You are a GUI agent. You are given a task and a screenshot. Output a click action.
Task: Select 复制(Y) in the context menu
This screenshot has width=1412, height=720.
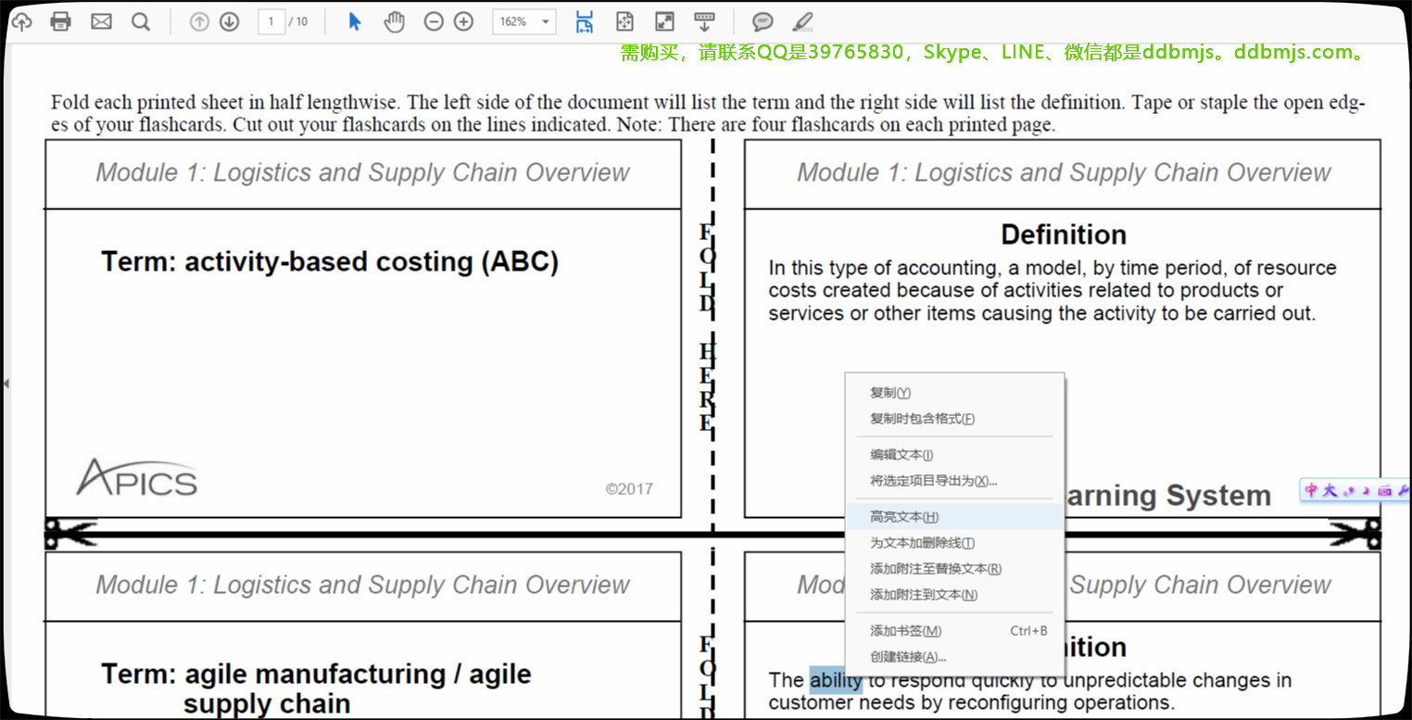(890, 393)
